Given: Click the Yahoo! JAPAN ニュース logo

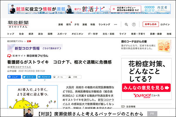Looking at the screenshot, I should pyautogui.click(x=146, y=96).
